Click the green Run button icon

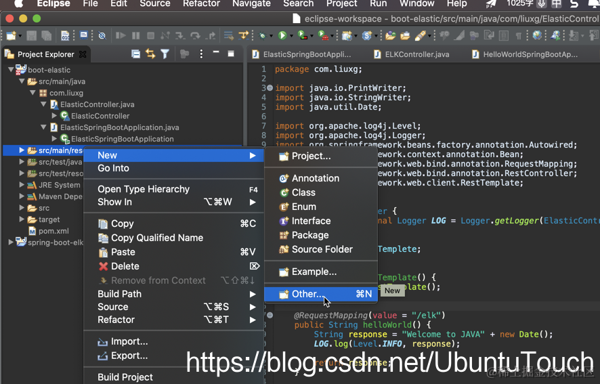[x=282, y=36]
